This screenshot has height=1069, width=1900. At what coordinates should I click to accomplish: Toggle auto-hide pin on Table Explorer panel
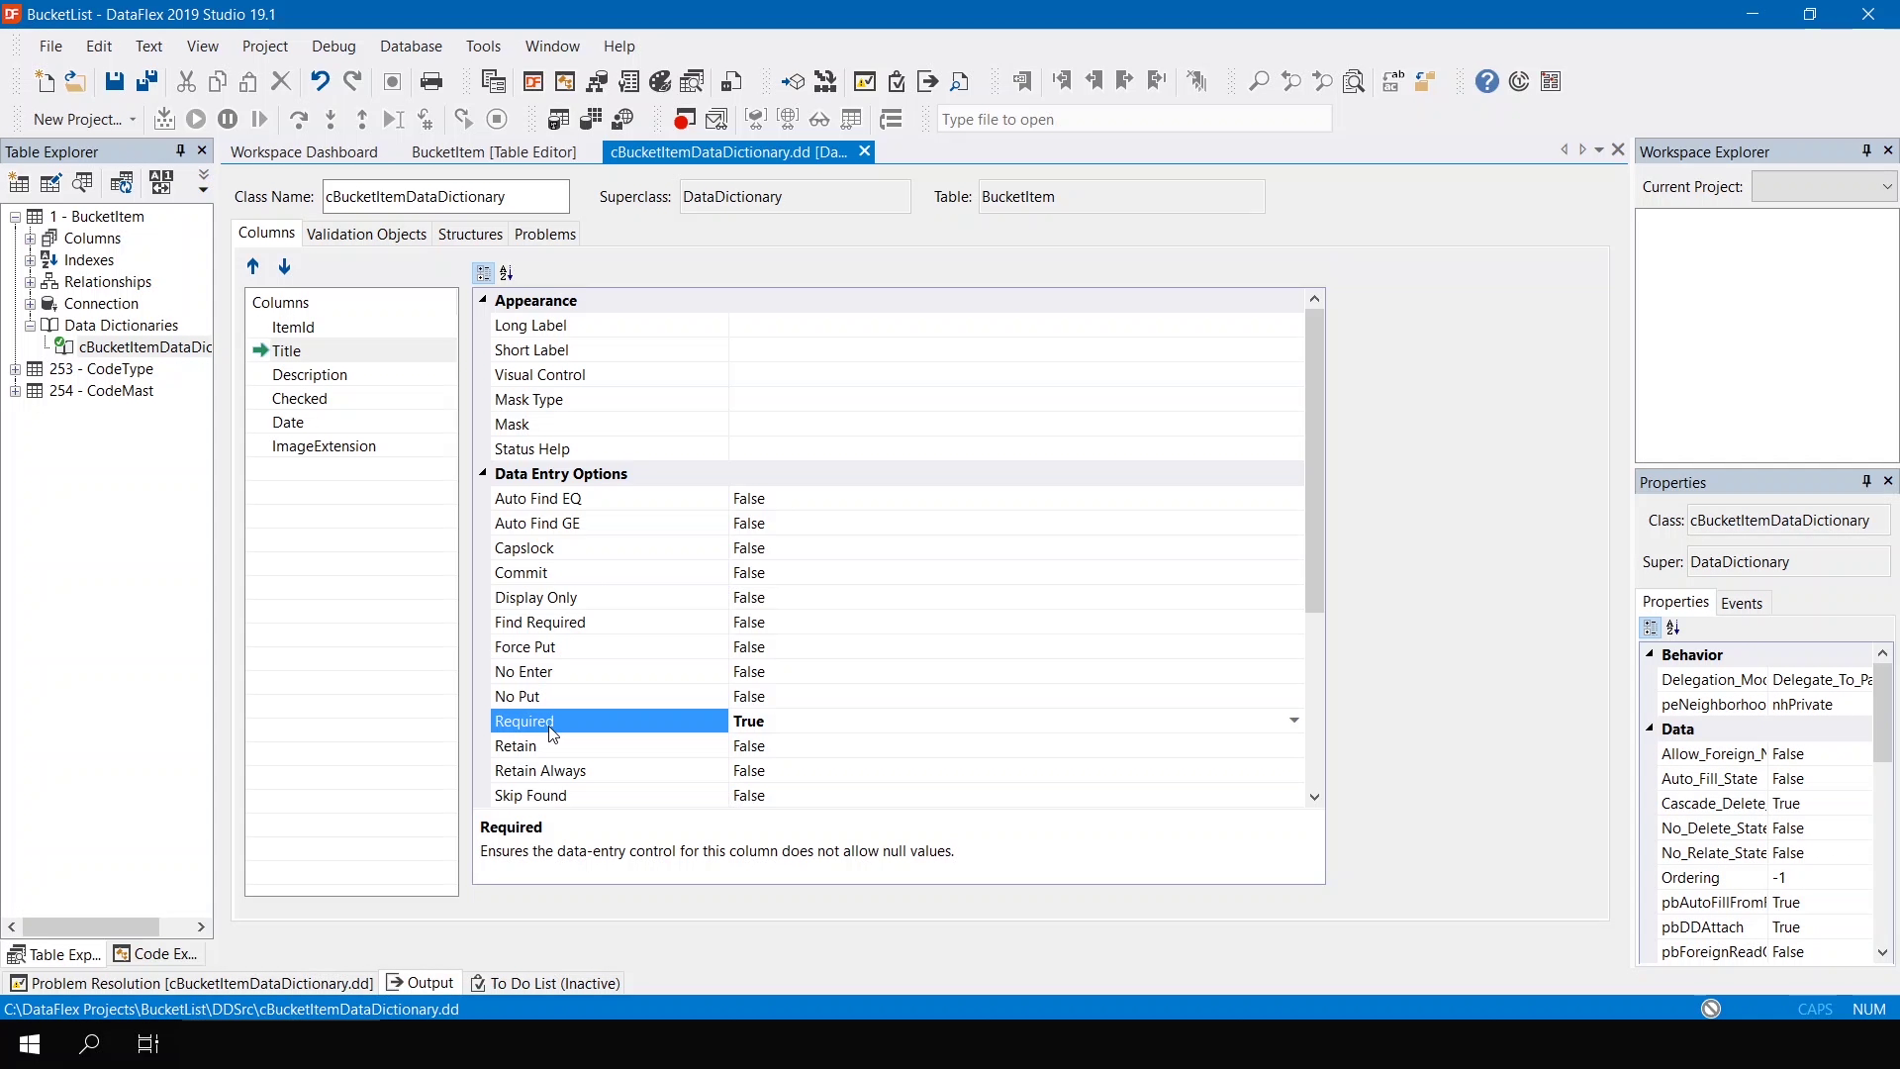[x=180, y=150]
